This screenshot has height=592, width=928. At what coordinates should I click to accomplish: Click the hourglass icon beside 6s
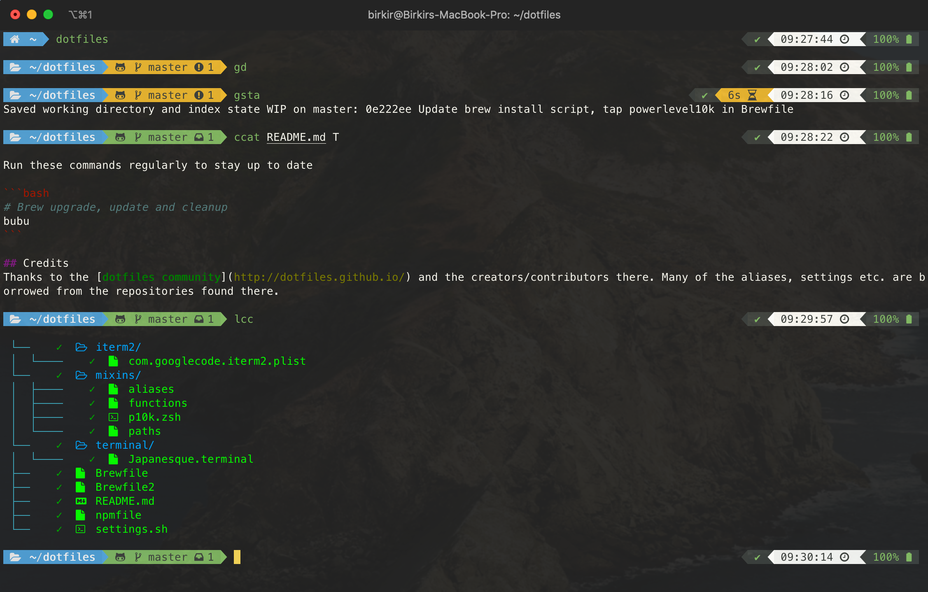tap(752, 95)
